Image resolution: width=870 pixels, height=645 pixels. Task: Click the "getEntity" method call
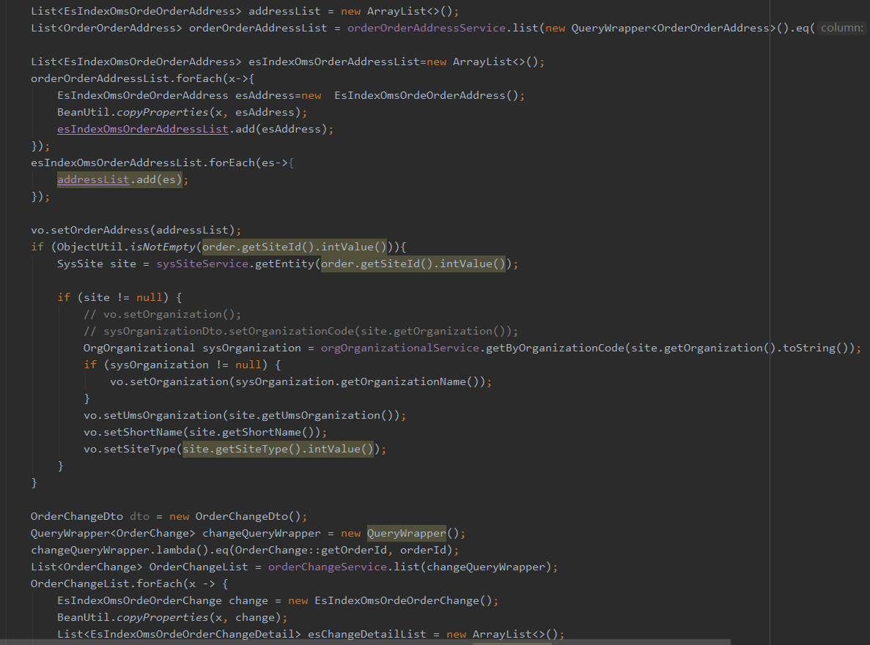tap(284, 264)
